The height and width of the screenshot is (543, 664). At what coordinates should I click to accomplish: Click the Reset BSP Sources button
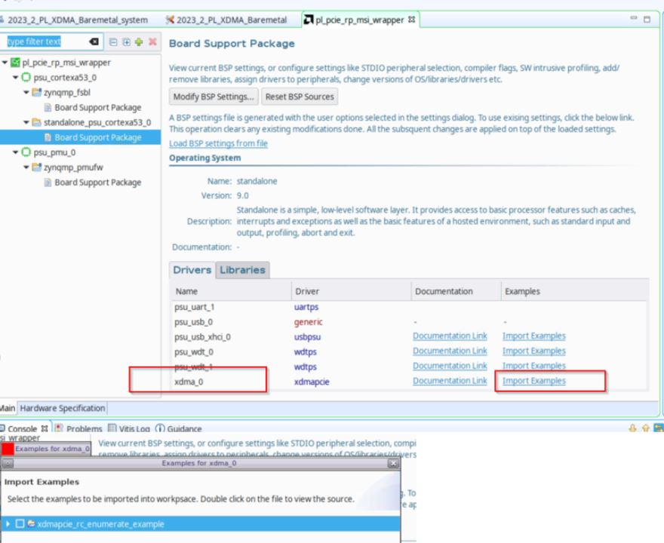[x=300, y=96]
